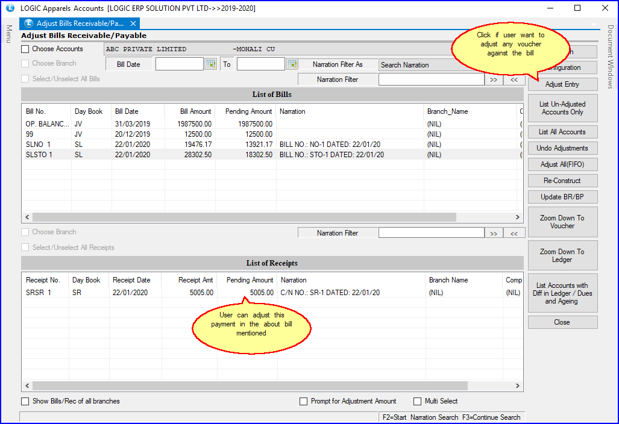Click the Re-Construct button
The height and width of the screenshot is (424, 619).
(562, 181)
